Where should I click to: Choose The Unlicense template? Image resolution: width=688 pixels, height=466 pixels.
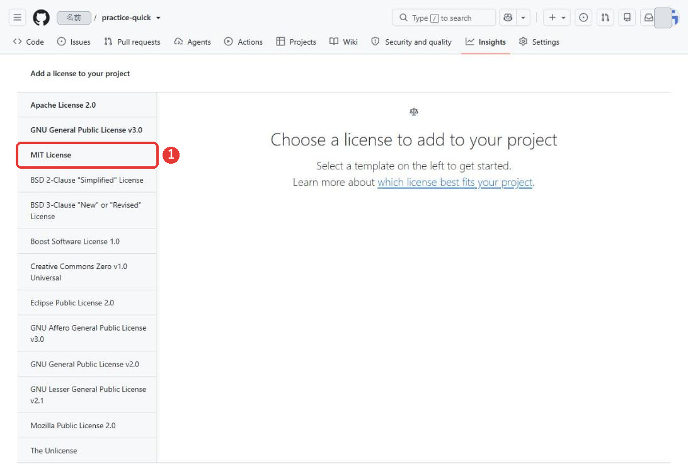[x=87, y=450]
